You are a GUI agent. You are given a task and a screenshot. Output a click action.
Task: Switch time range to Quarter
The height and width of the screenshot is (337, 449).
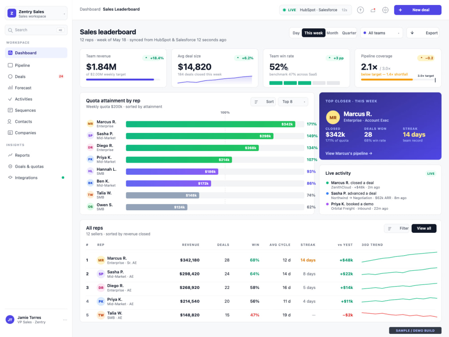(x=349, y=33)
